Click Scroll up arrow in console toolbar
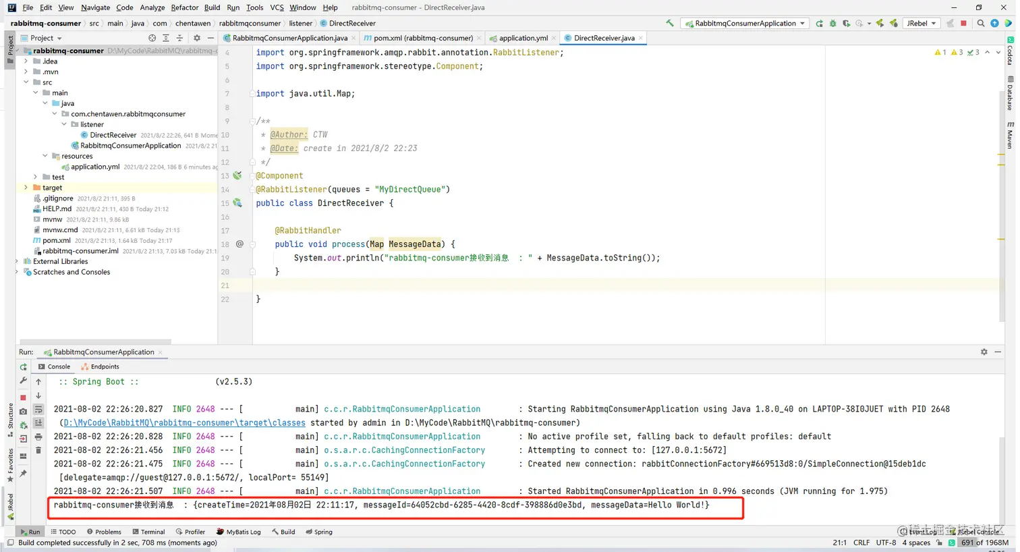Image resolution: width=1020 pixels, height=552 pixels. click(38, 381)
